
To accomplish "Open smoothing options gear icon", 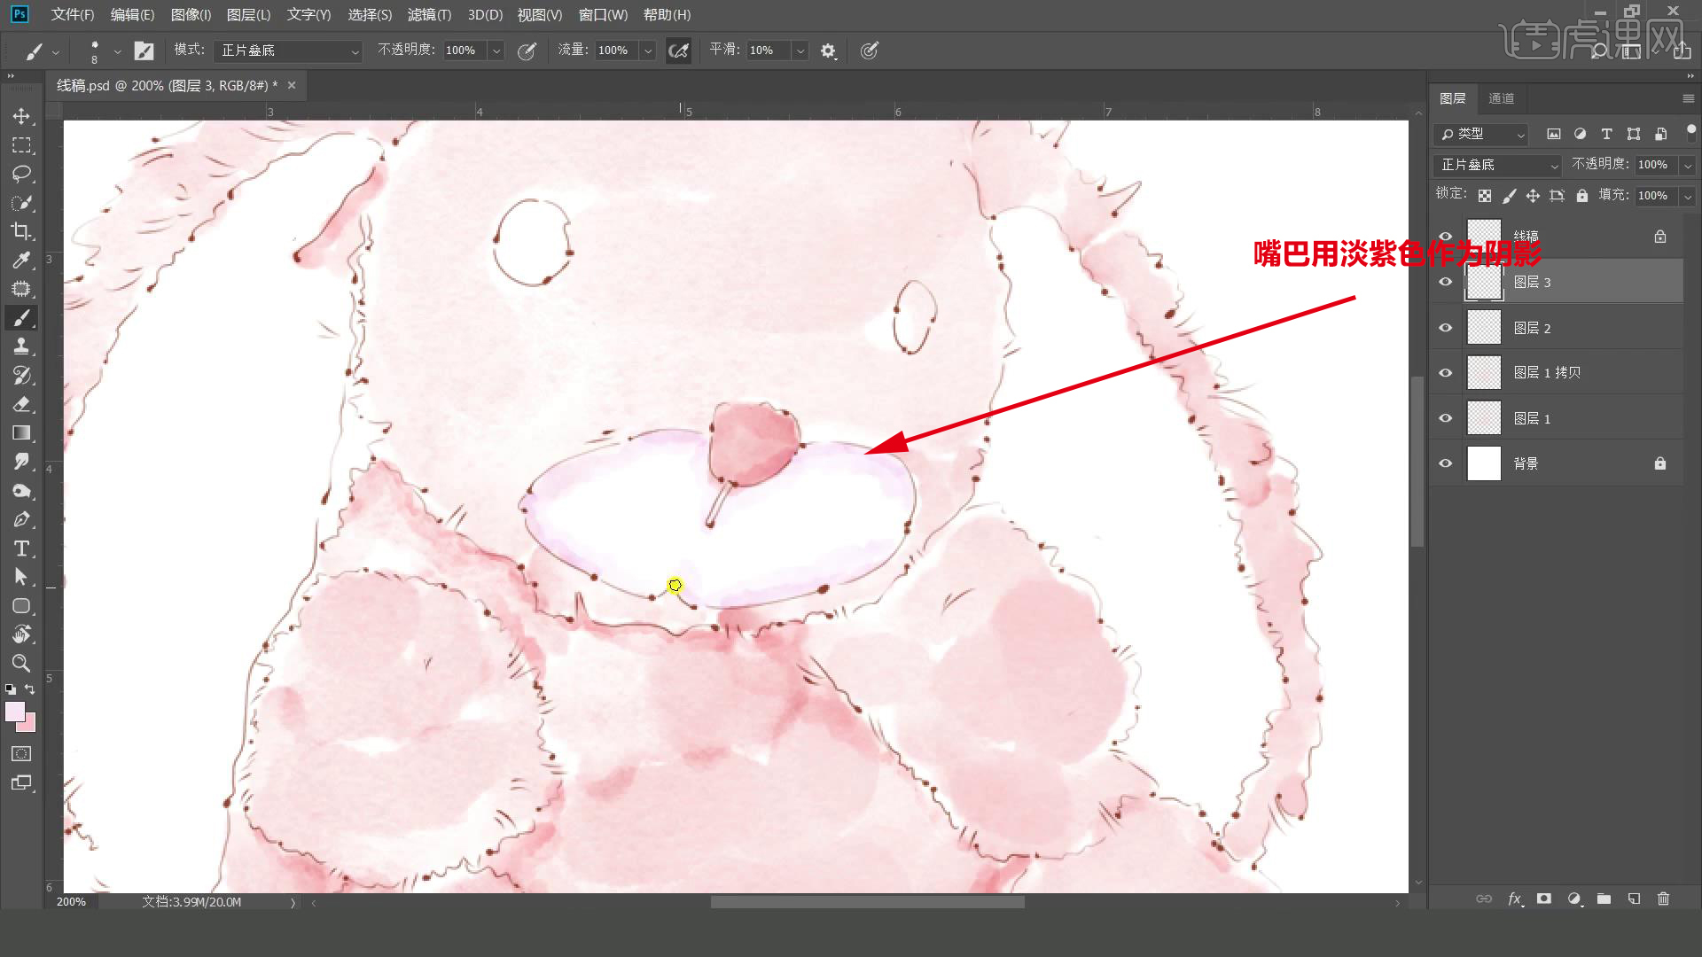I will click(x=828, y=51).
